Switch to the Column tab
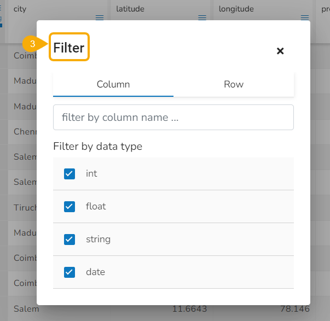Image resolution: width=330 pixels, height=321 pixels. pyautogui.click(x=113, y=85)
